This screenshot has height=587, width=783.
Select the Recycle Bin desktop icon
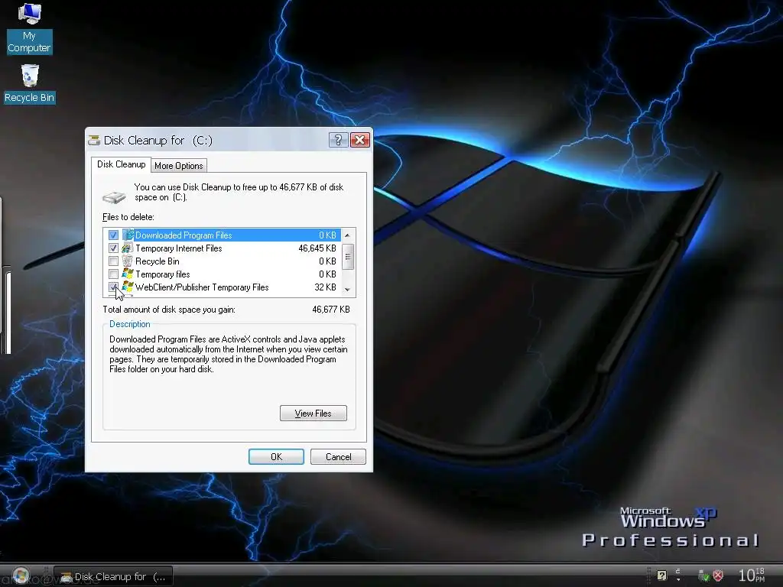(x=30, y=83)
